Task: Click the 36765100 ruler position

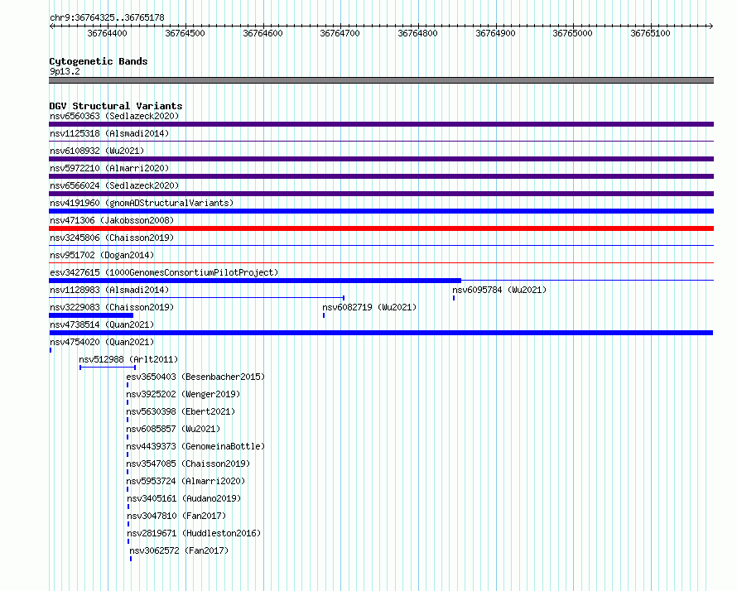Action: 650,33
